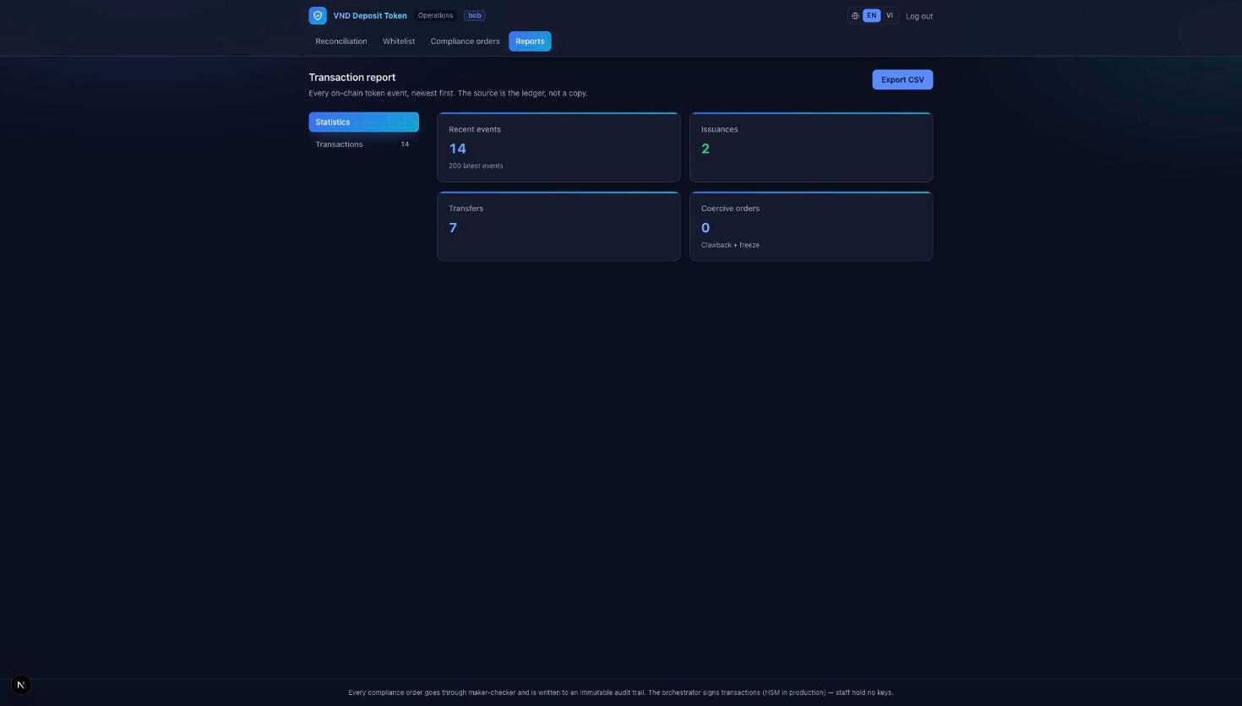Click the Transaction report heading
The image size is (1242, 706).
point(352,77)
